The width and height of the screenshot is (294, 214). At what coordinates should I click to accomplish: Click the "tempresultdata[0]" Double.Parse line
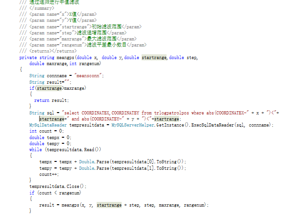pyautogui.click(x=113, y=162)
